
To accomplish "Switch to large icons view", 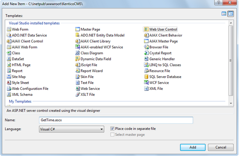I will pyautogui.click(x=224, y=14).
